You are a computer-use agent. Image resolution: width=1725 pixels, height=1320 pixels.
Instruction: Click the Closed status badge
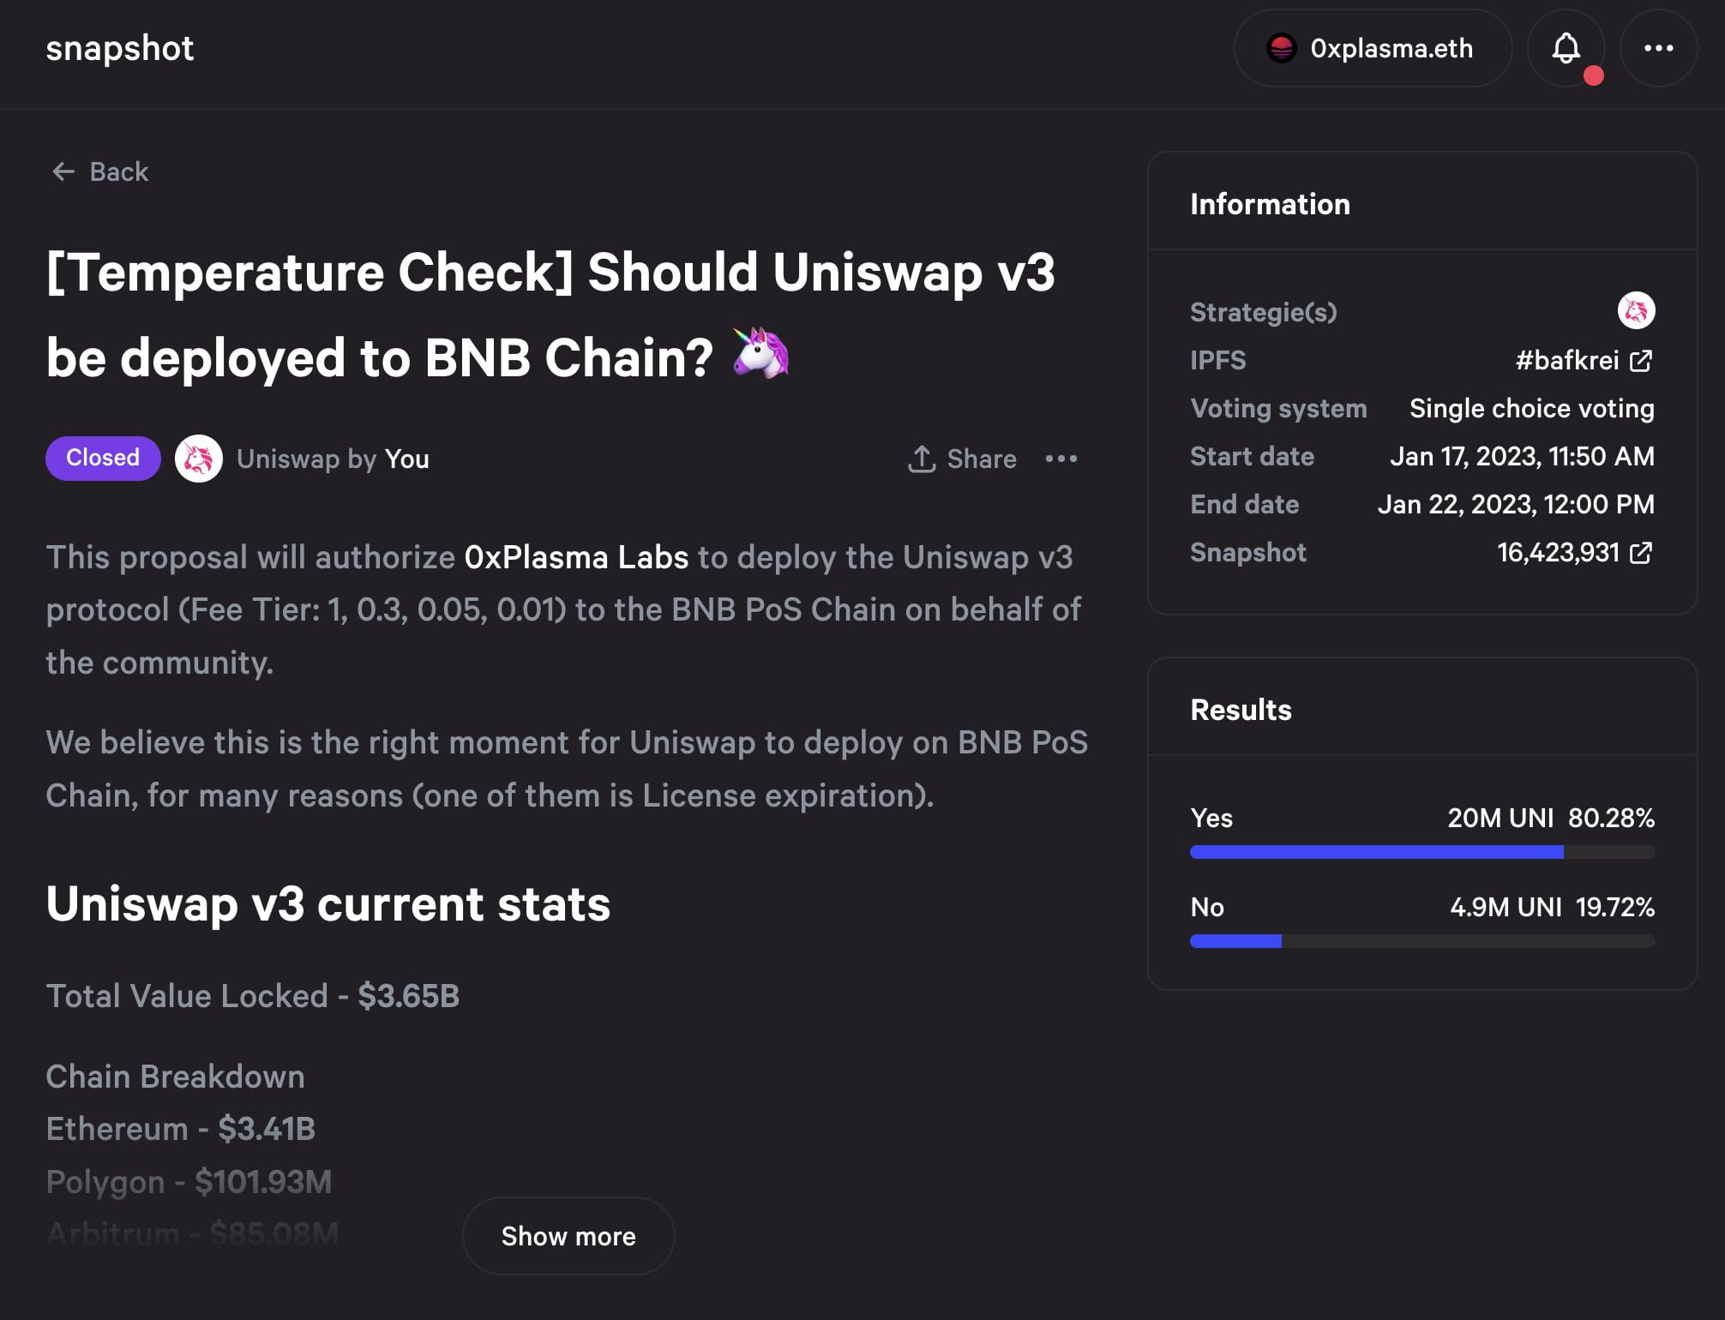click(102, 458)
